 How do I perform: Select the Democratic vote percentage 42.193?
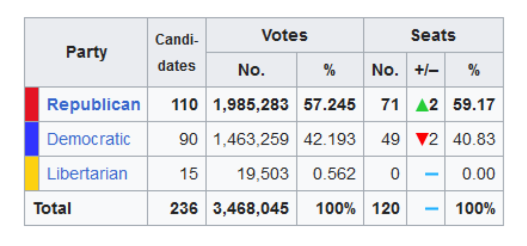(329, 139)
